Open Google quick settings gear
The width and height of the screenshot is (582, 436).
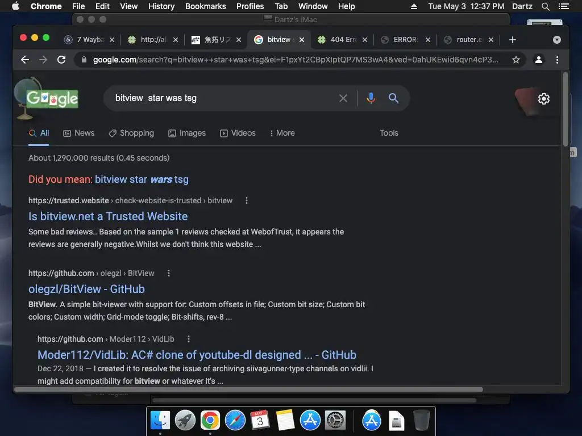544,99
